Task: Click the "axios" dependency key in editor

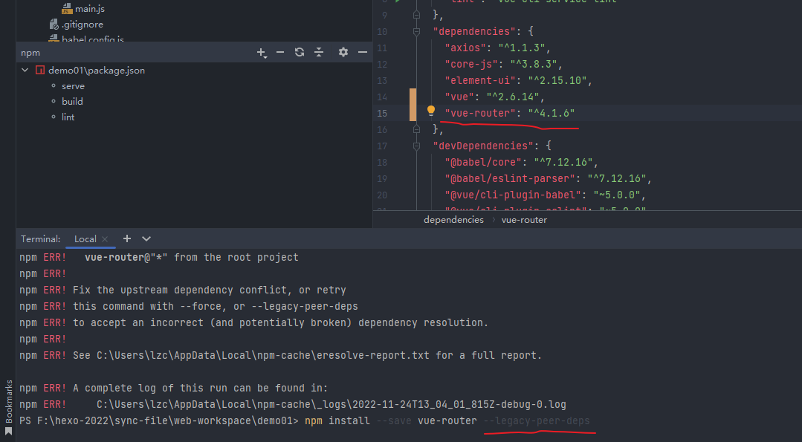Action: pos(465,48)
